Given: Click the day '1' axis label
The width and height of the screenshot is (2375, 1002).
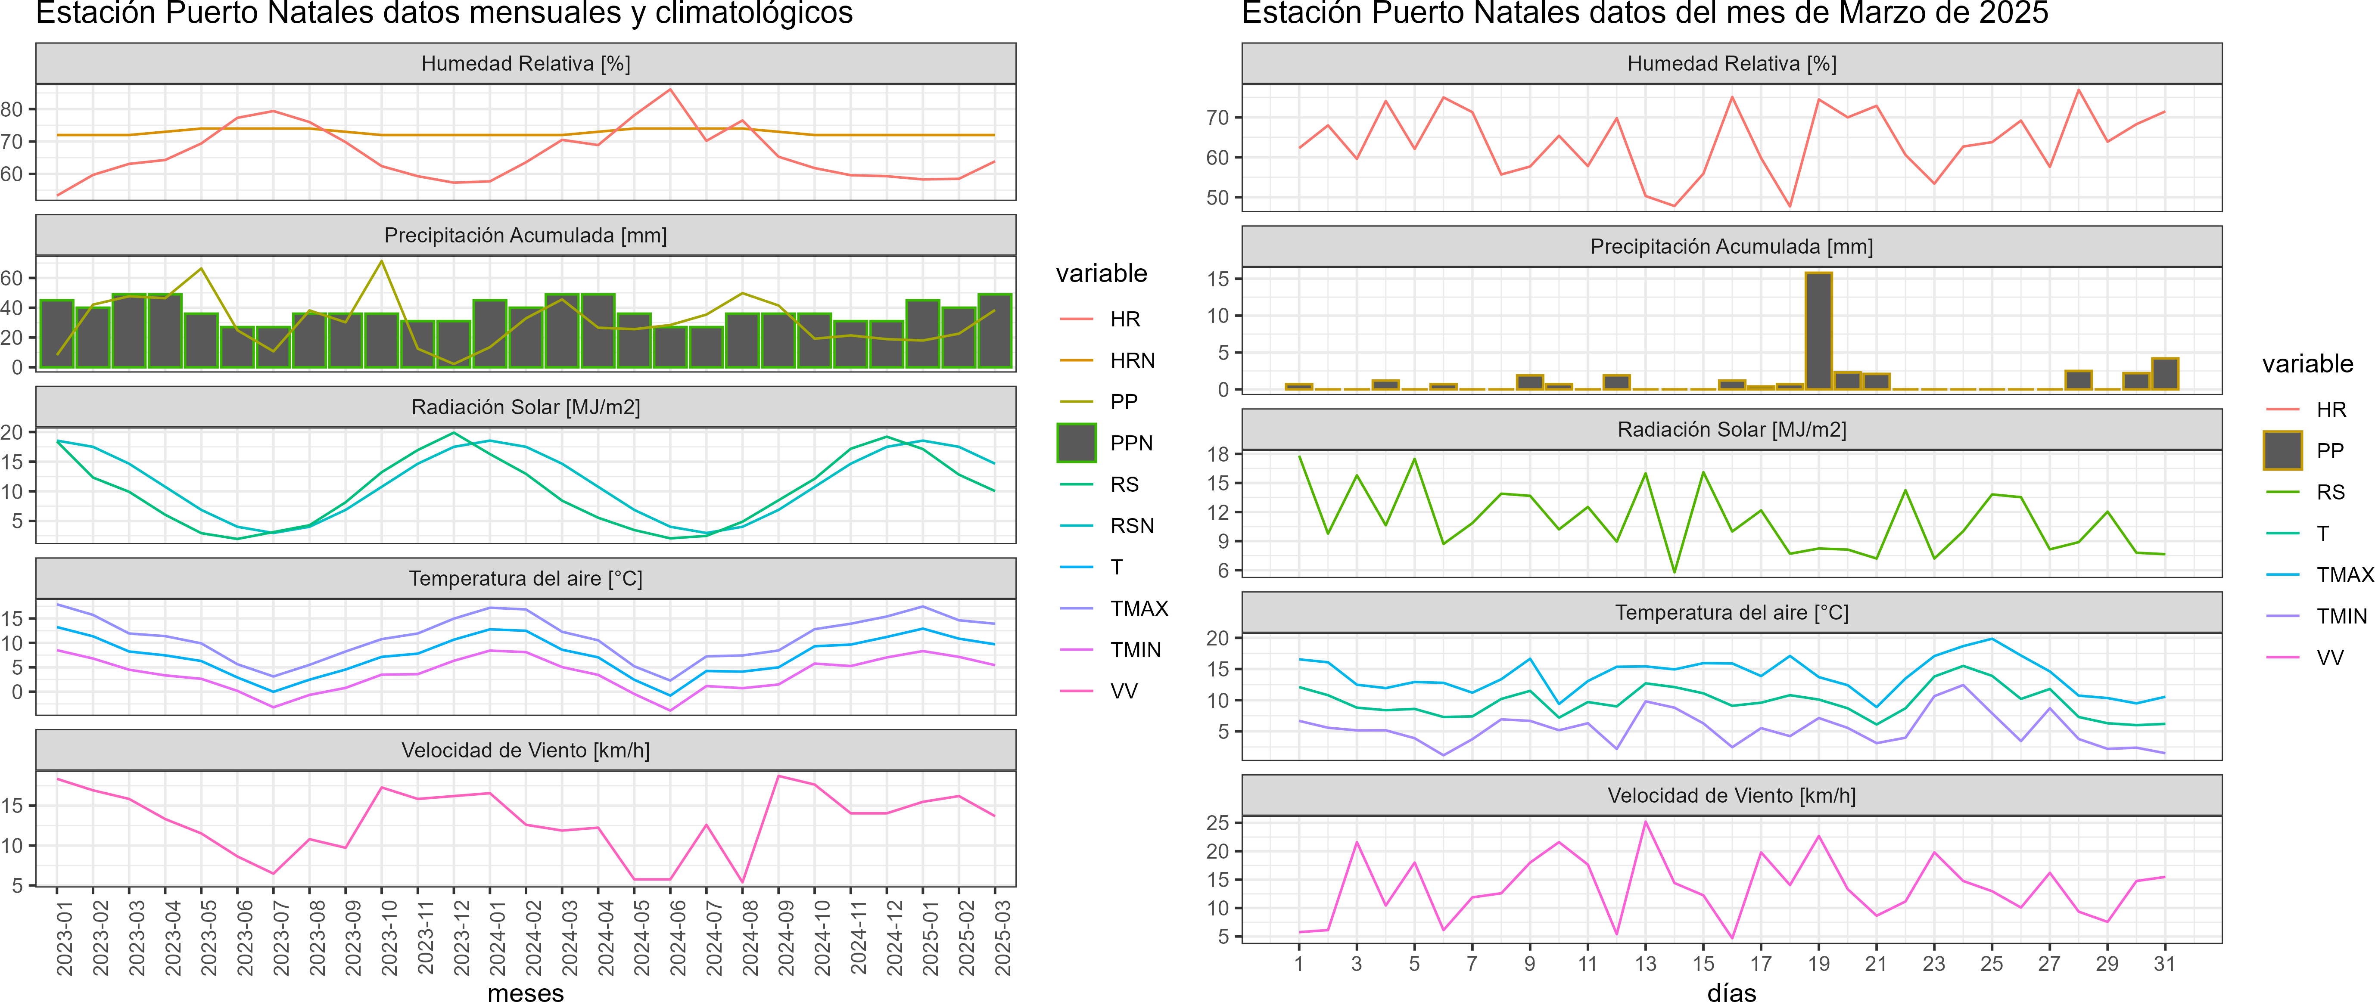Looking at the screenshot, I should pyautogui.click(x=1299, y=963).
